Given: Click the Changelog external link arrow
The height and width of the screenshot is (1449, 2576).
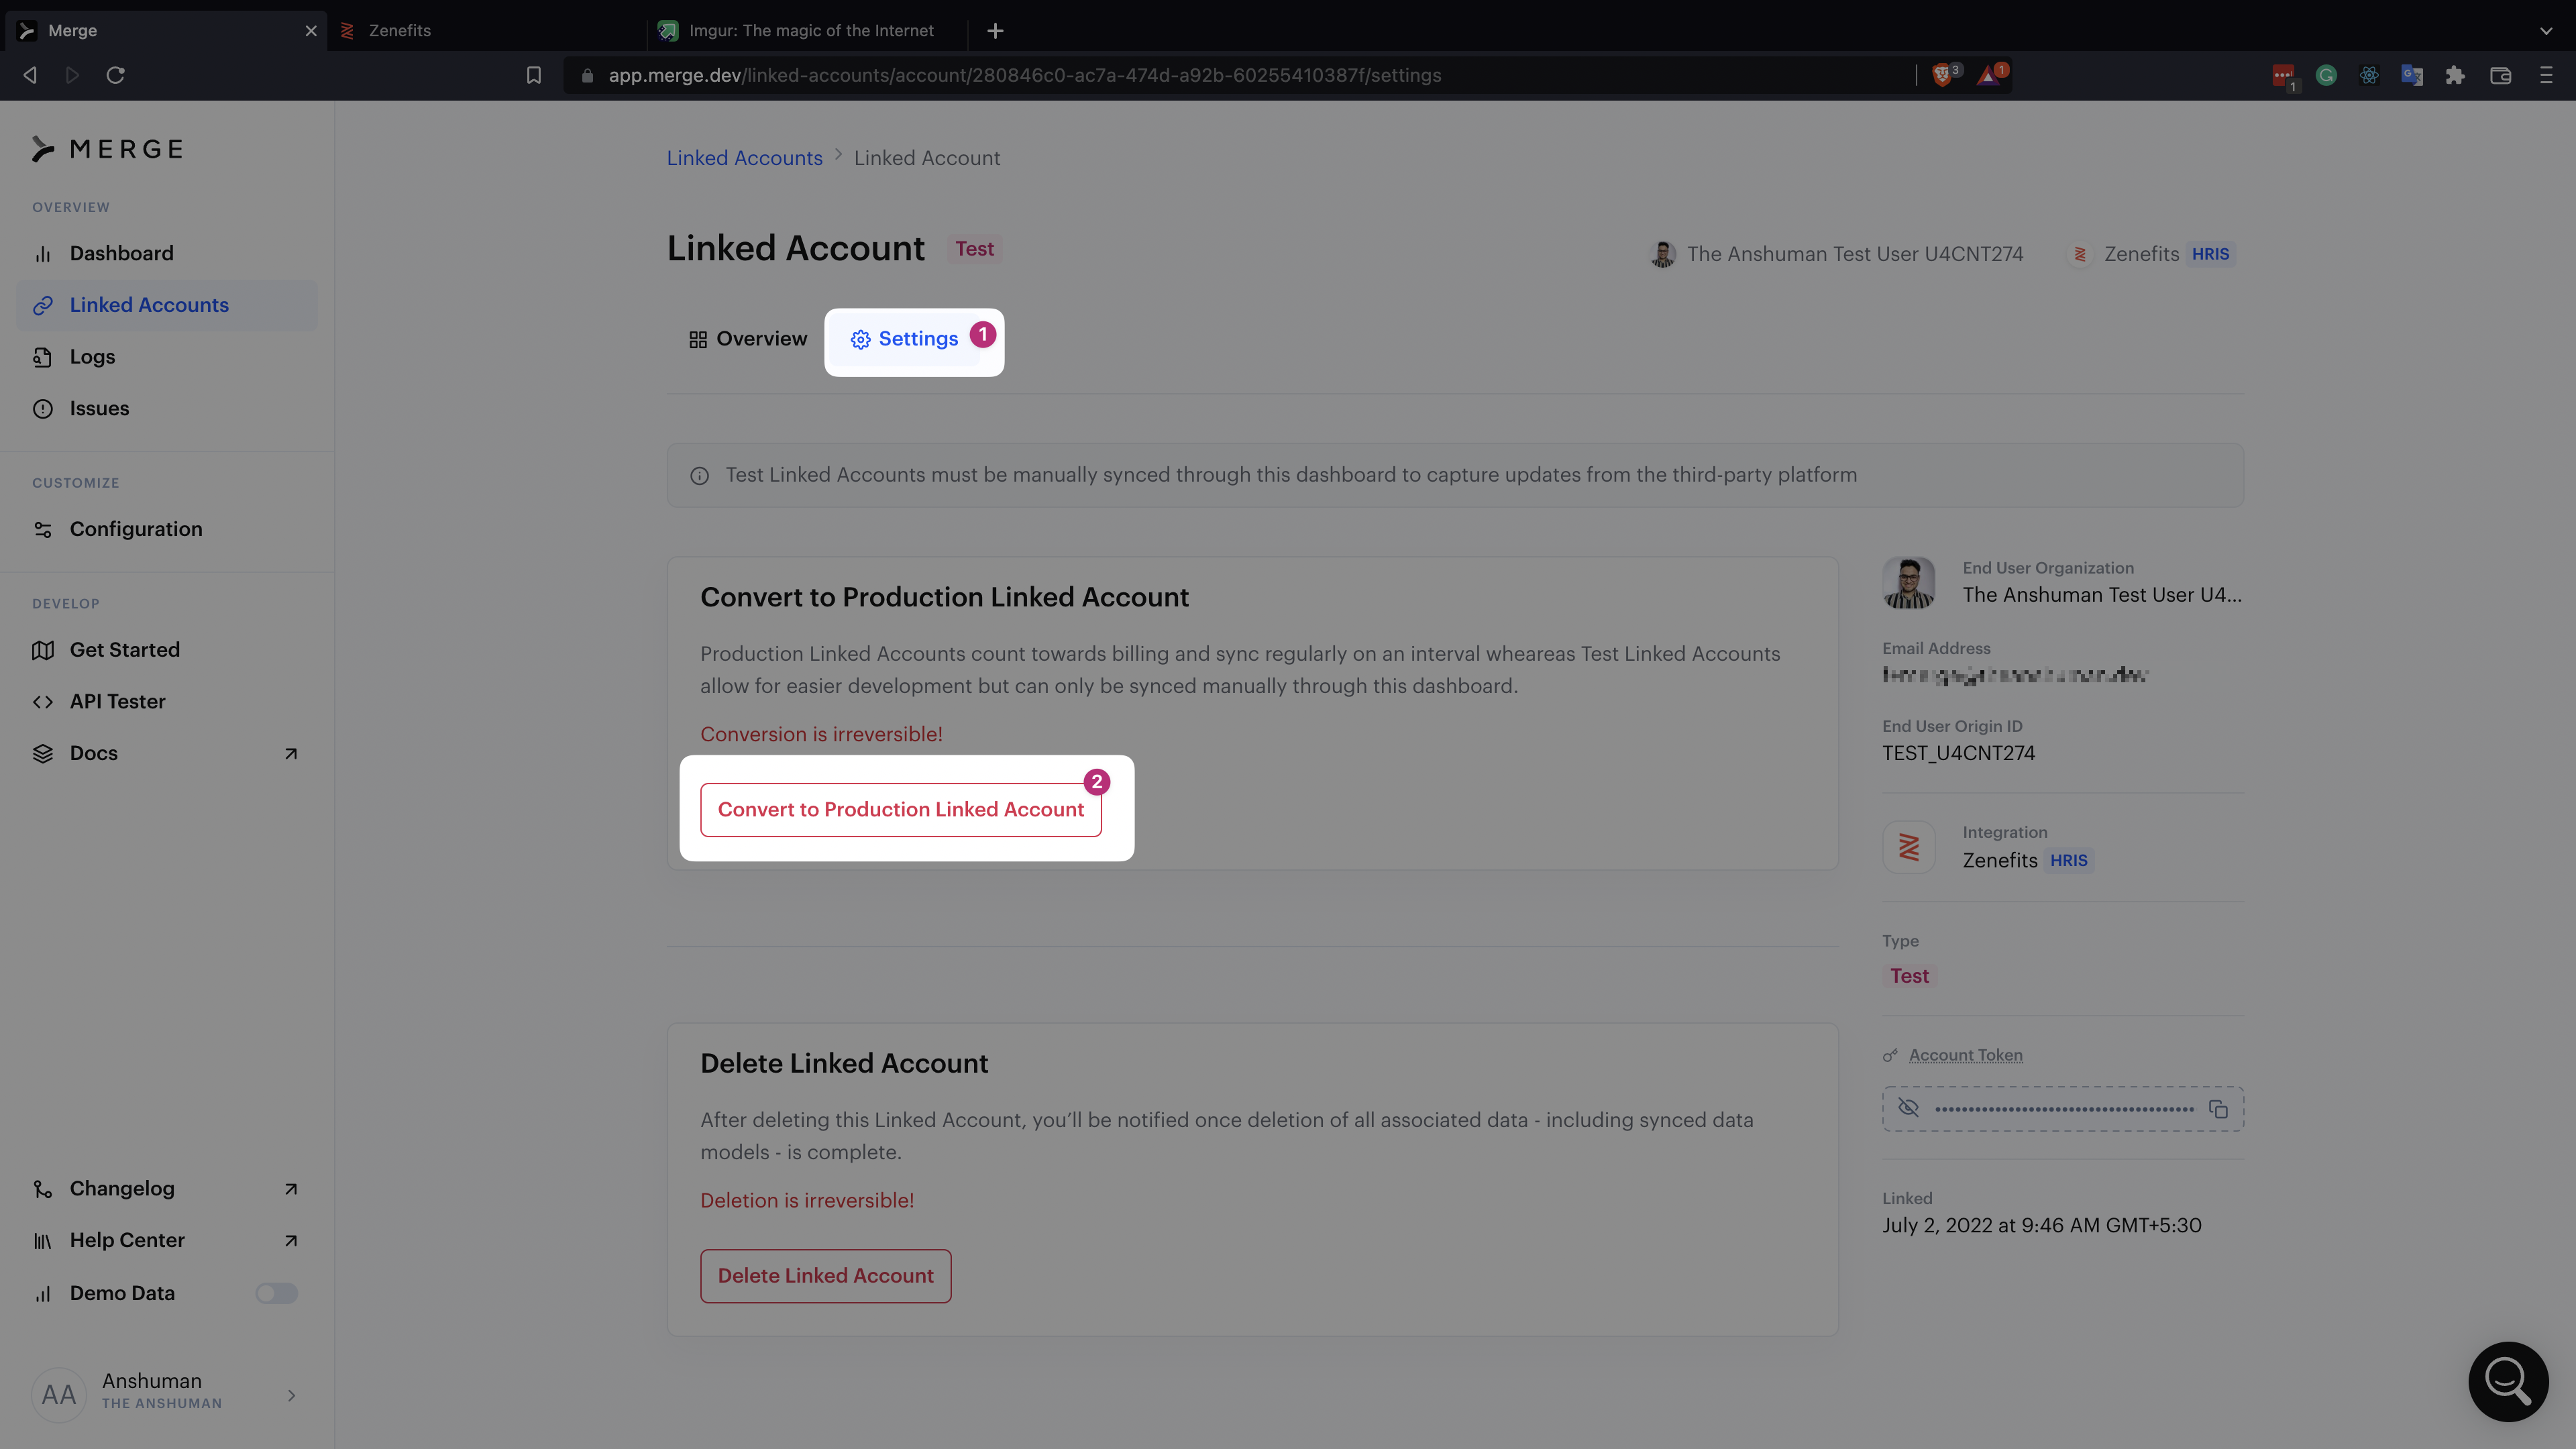Looking at the screenshot, I should click(x=290, y=1189).
